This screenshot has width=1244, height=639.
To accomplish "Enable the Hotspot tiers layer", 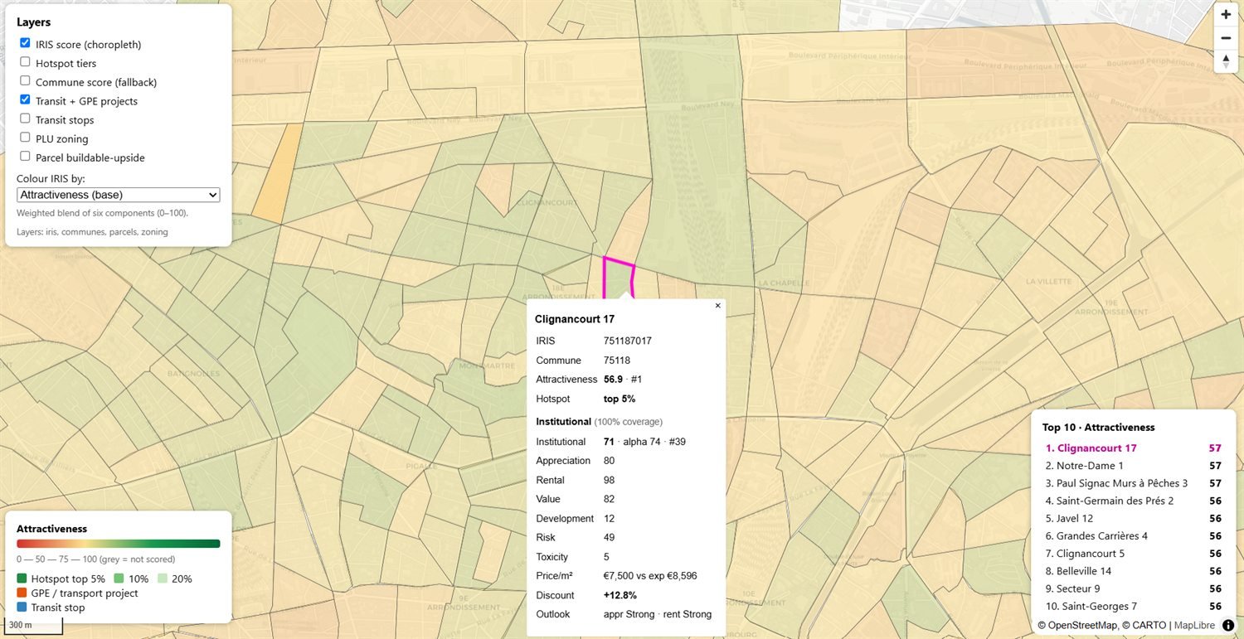I will click(x=25, y=62).
